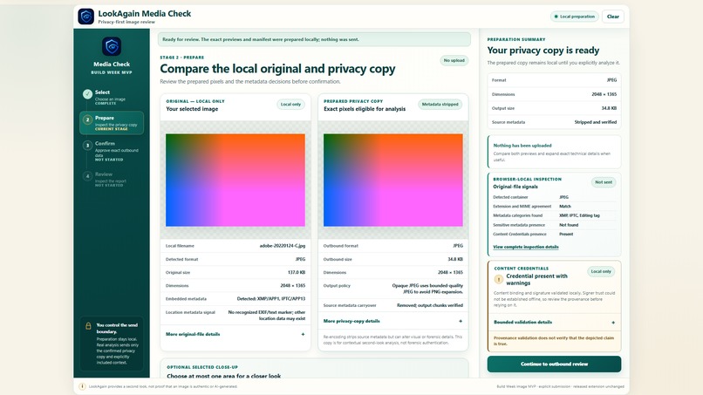Viewport: 703px width, 395px height.
Task: Click the XMP, IPTC, Editing tag value
Action: pos(579,215)
